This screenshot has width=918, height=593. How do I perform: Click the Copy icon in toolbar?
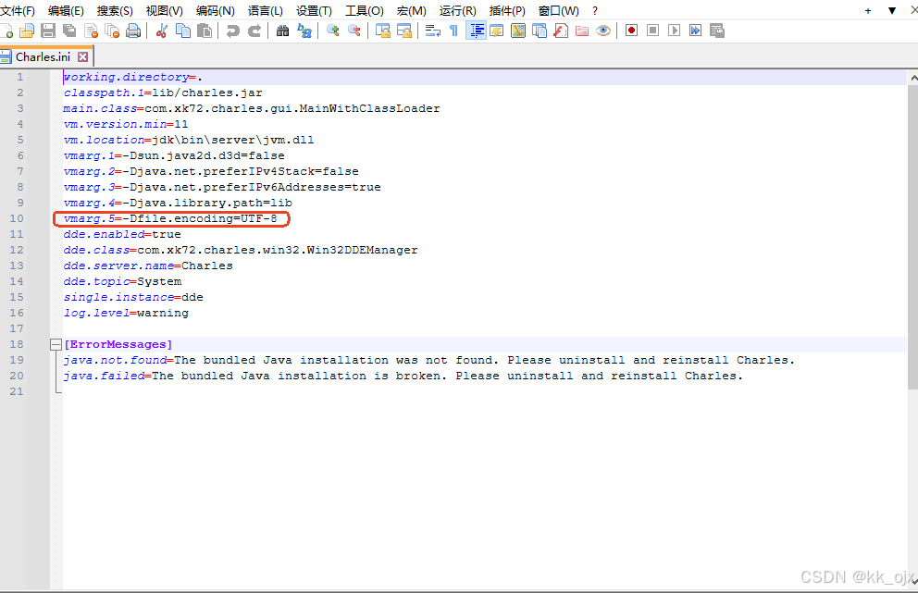(x=183, y=31)
